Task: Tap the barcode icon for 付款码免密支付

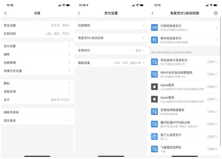Action: coord(155,27)
